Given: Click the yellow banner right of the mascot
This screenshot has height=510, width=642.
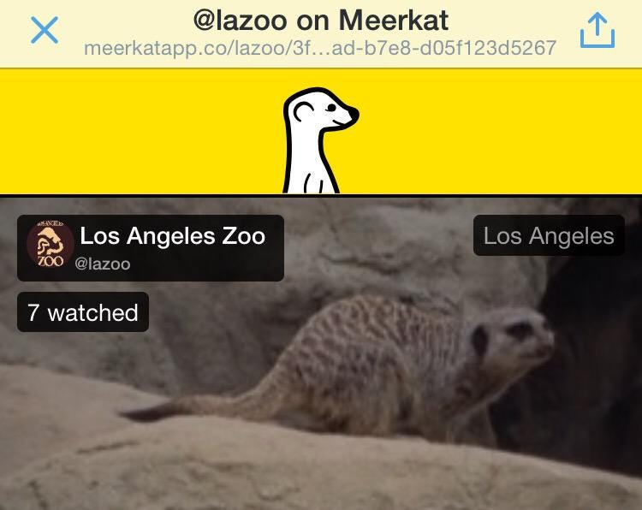Looking at the screenshot, I should pyautogui.click(x=500, y=132).
